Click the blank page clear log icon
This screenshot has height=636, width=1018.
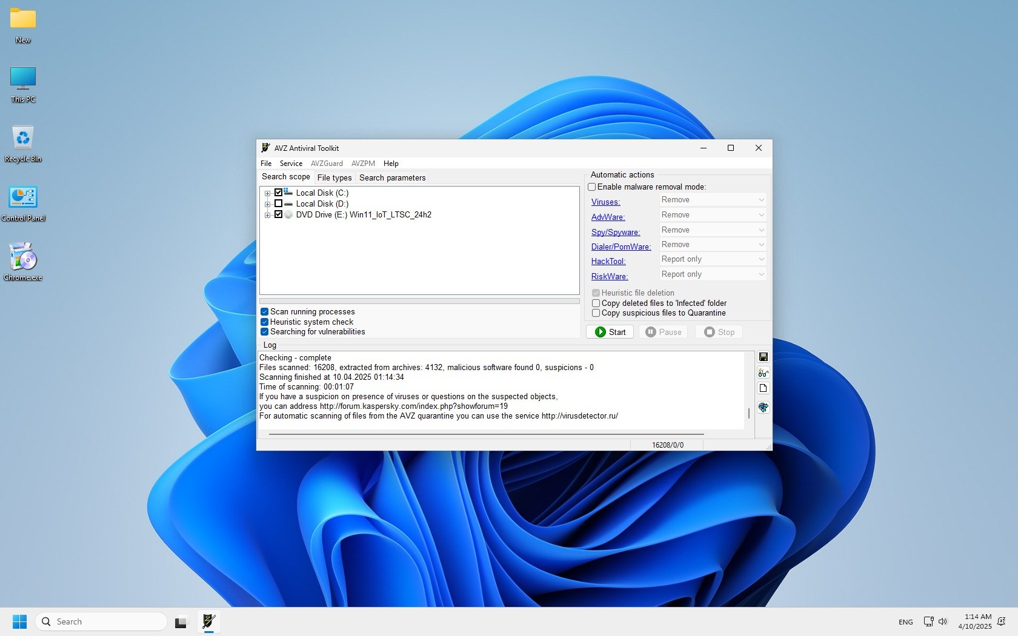click(x=763, y=388)
